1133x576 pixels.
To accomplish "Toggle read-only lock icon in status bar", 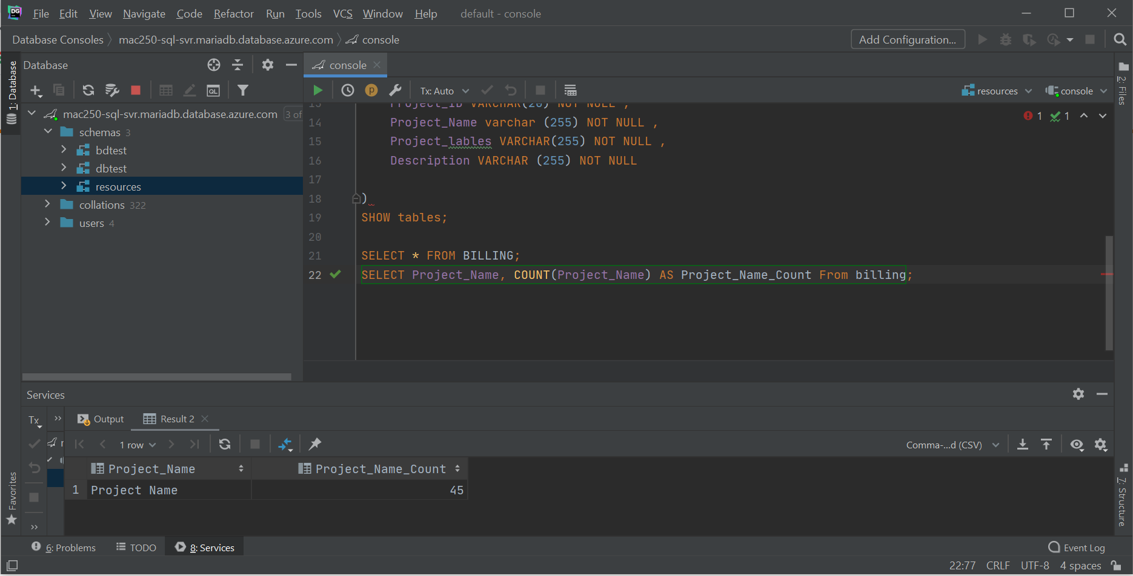I will (1116, 566).
